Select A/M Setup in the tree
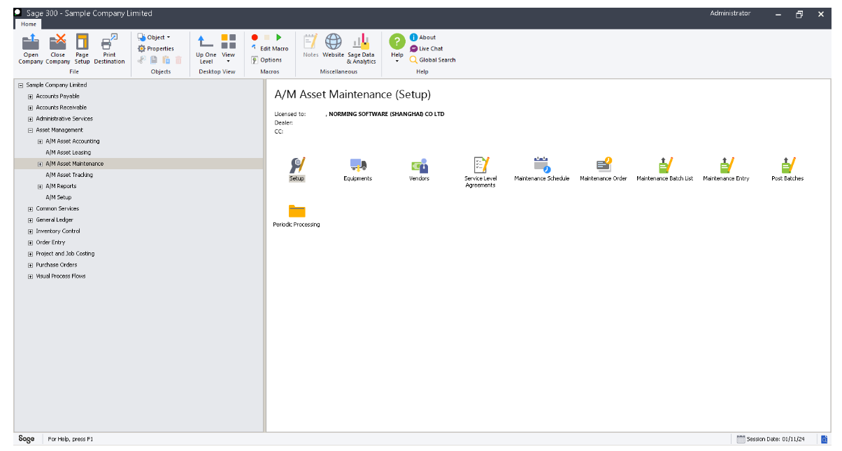 (x=59, y=197)
